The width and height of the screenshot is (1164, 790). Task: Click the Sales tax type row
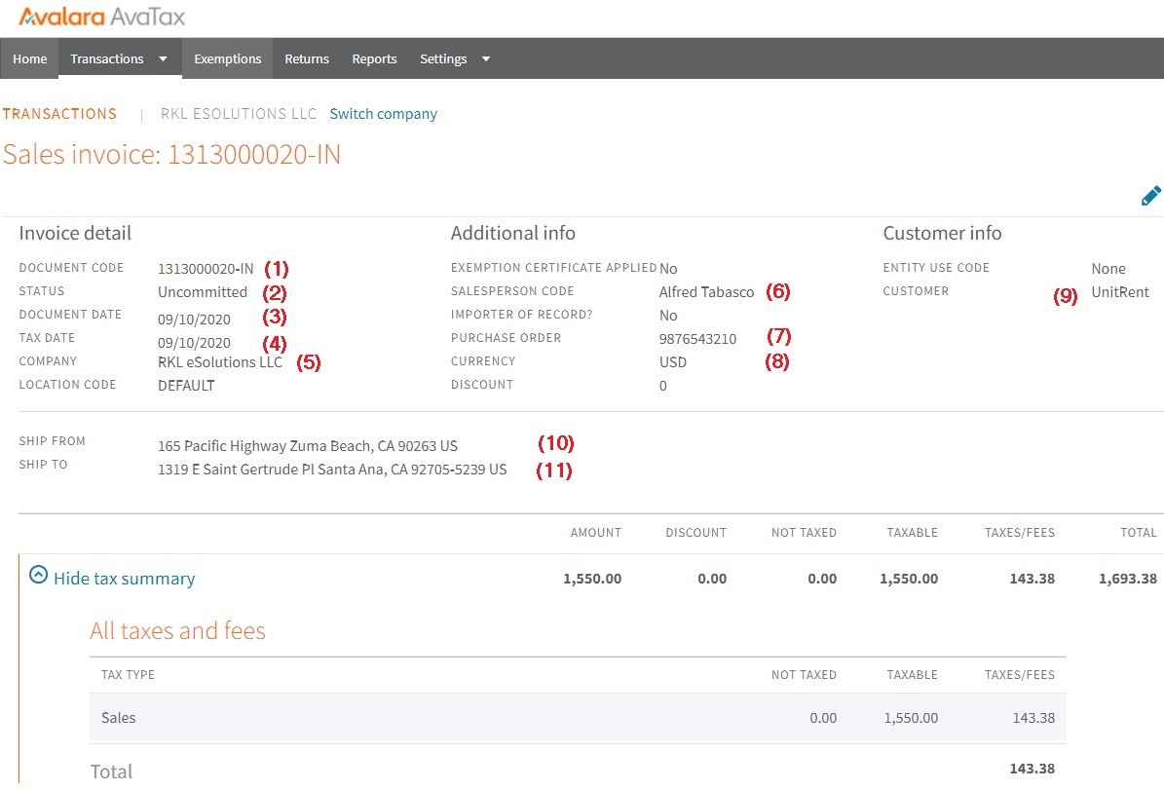click(118, 717)
